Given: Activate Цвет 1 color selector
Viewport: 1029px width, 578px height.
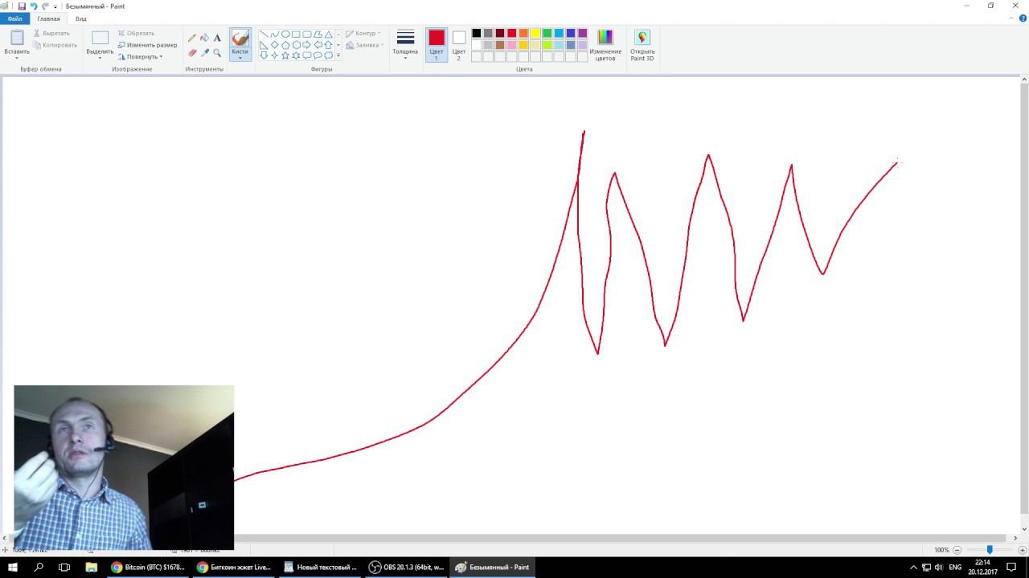Looking at the screenshot, I should [x=437, y=45].
